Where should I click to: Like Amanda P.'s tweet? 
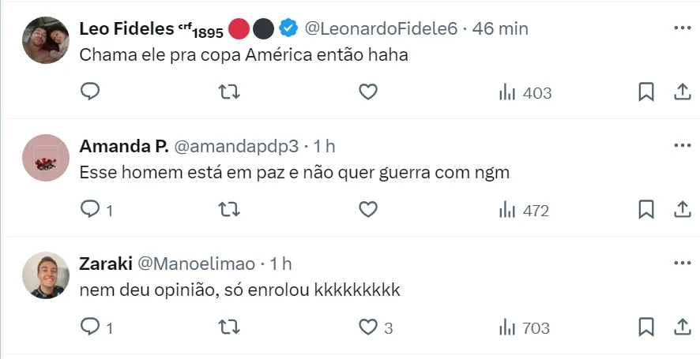[367, 210]
